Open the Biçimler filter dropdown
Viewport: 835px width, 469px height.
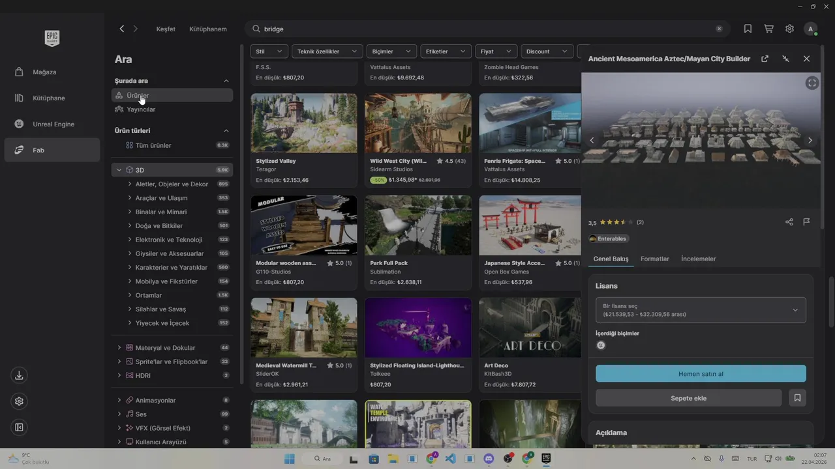click(x=391, y=51)
